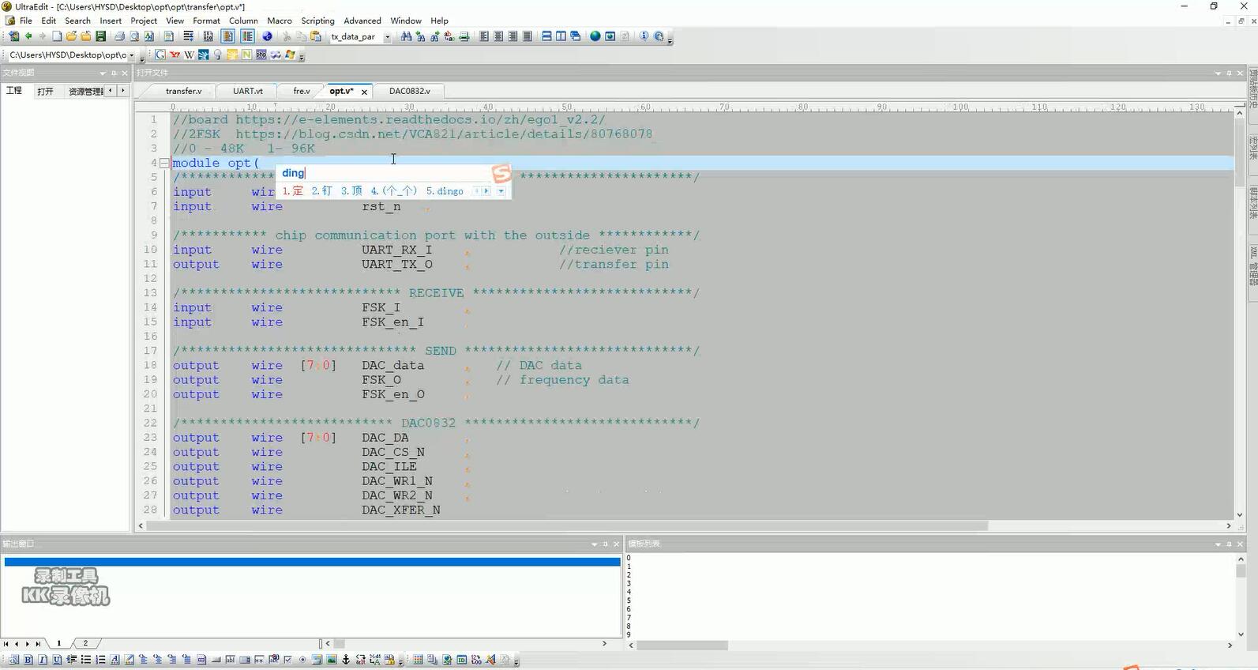Open the Advanced menu
Viewport: 1258px width, 670px height.
click(x=362, y=21)
